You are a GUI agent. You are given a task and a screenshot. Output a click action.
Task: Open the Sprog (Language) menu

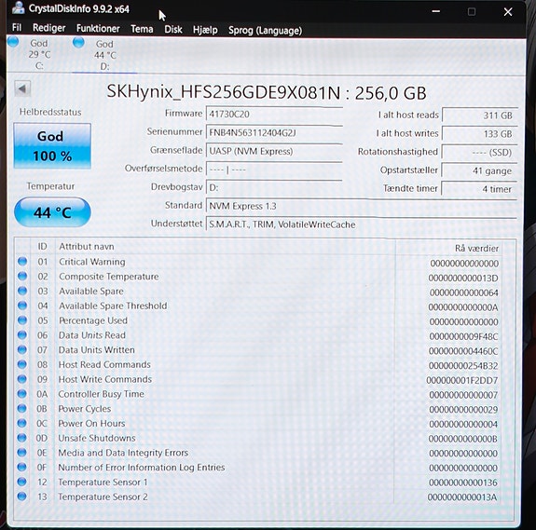[266, 31]
